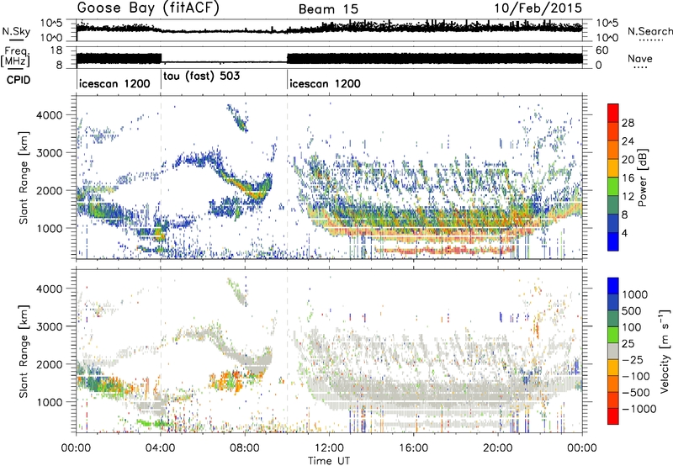Screen dimensions: 673x466
Task: Pick the dark blue top segment of Velocity colorbar
Action: coord(613,285)
